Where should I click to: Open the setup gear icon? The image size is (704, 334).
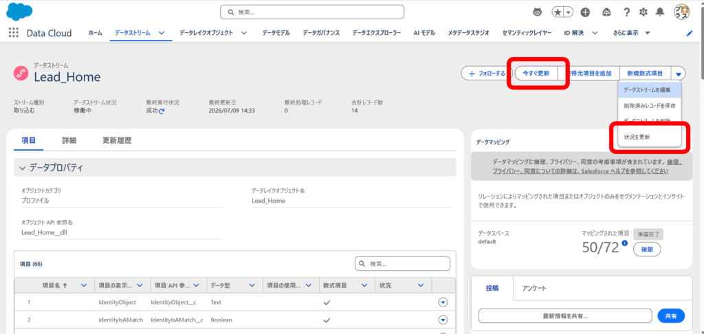point(643,12)
